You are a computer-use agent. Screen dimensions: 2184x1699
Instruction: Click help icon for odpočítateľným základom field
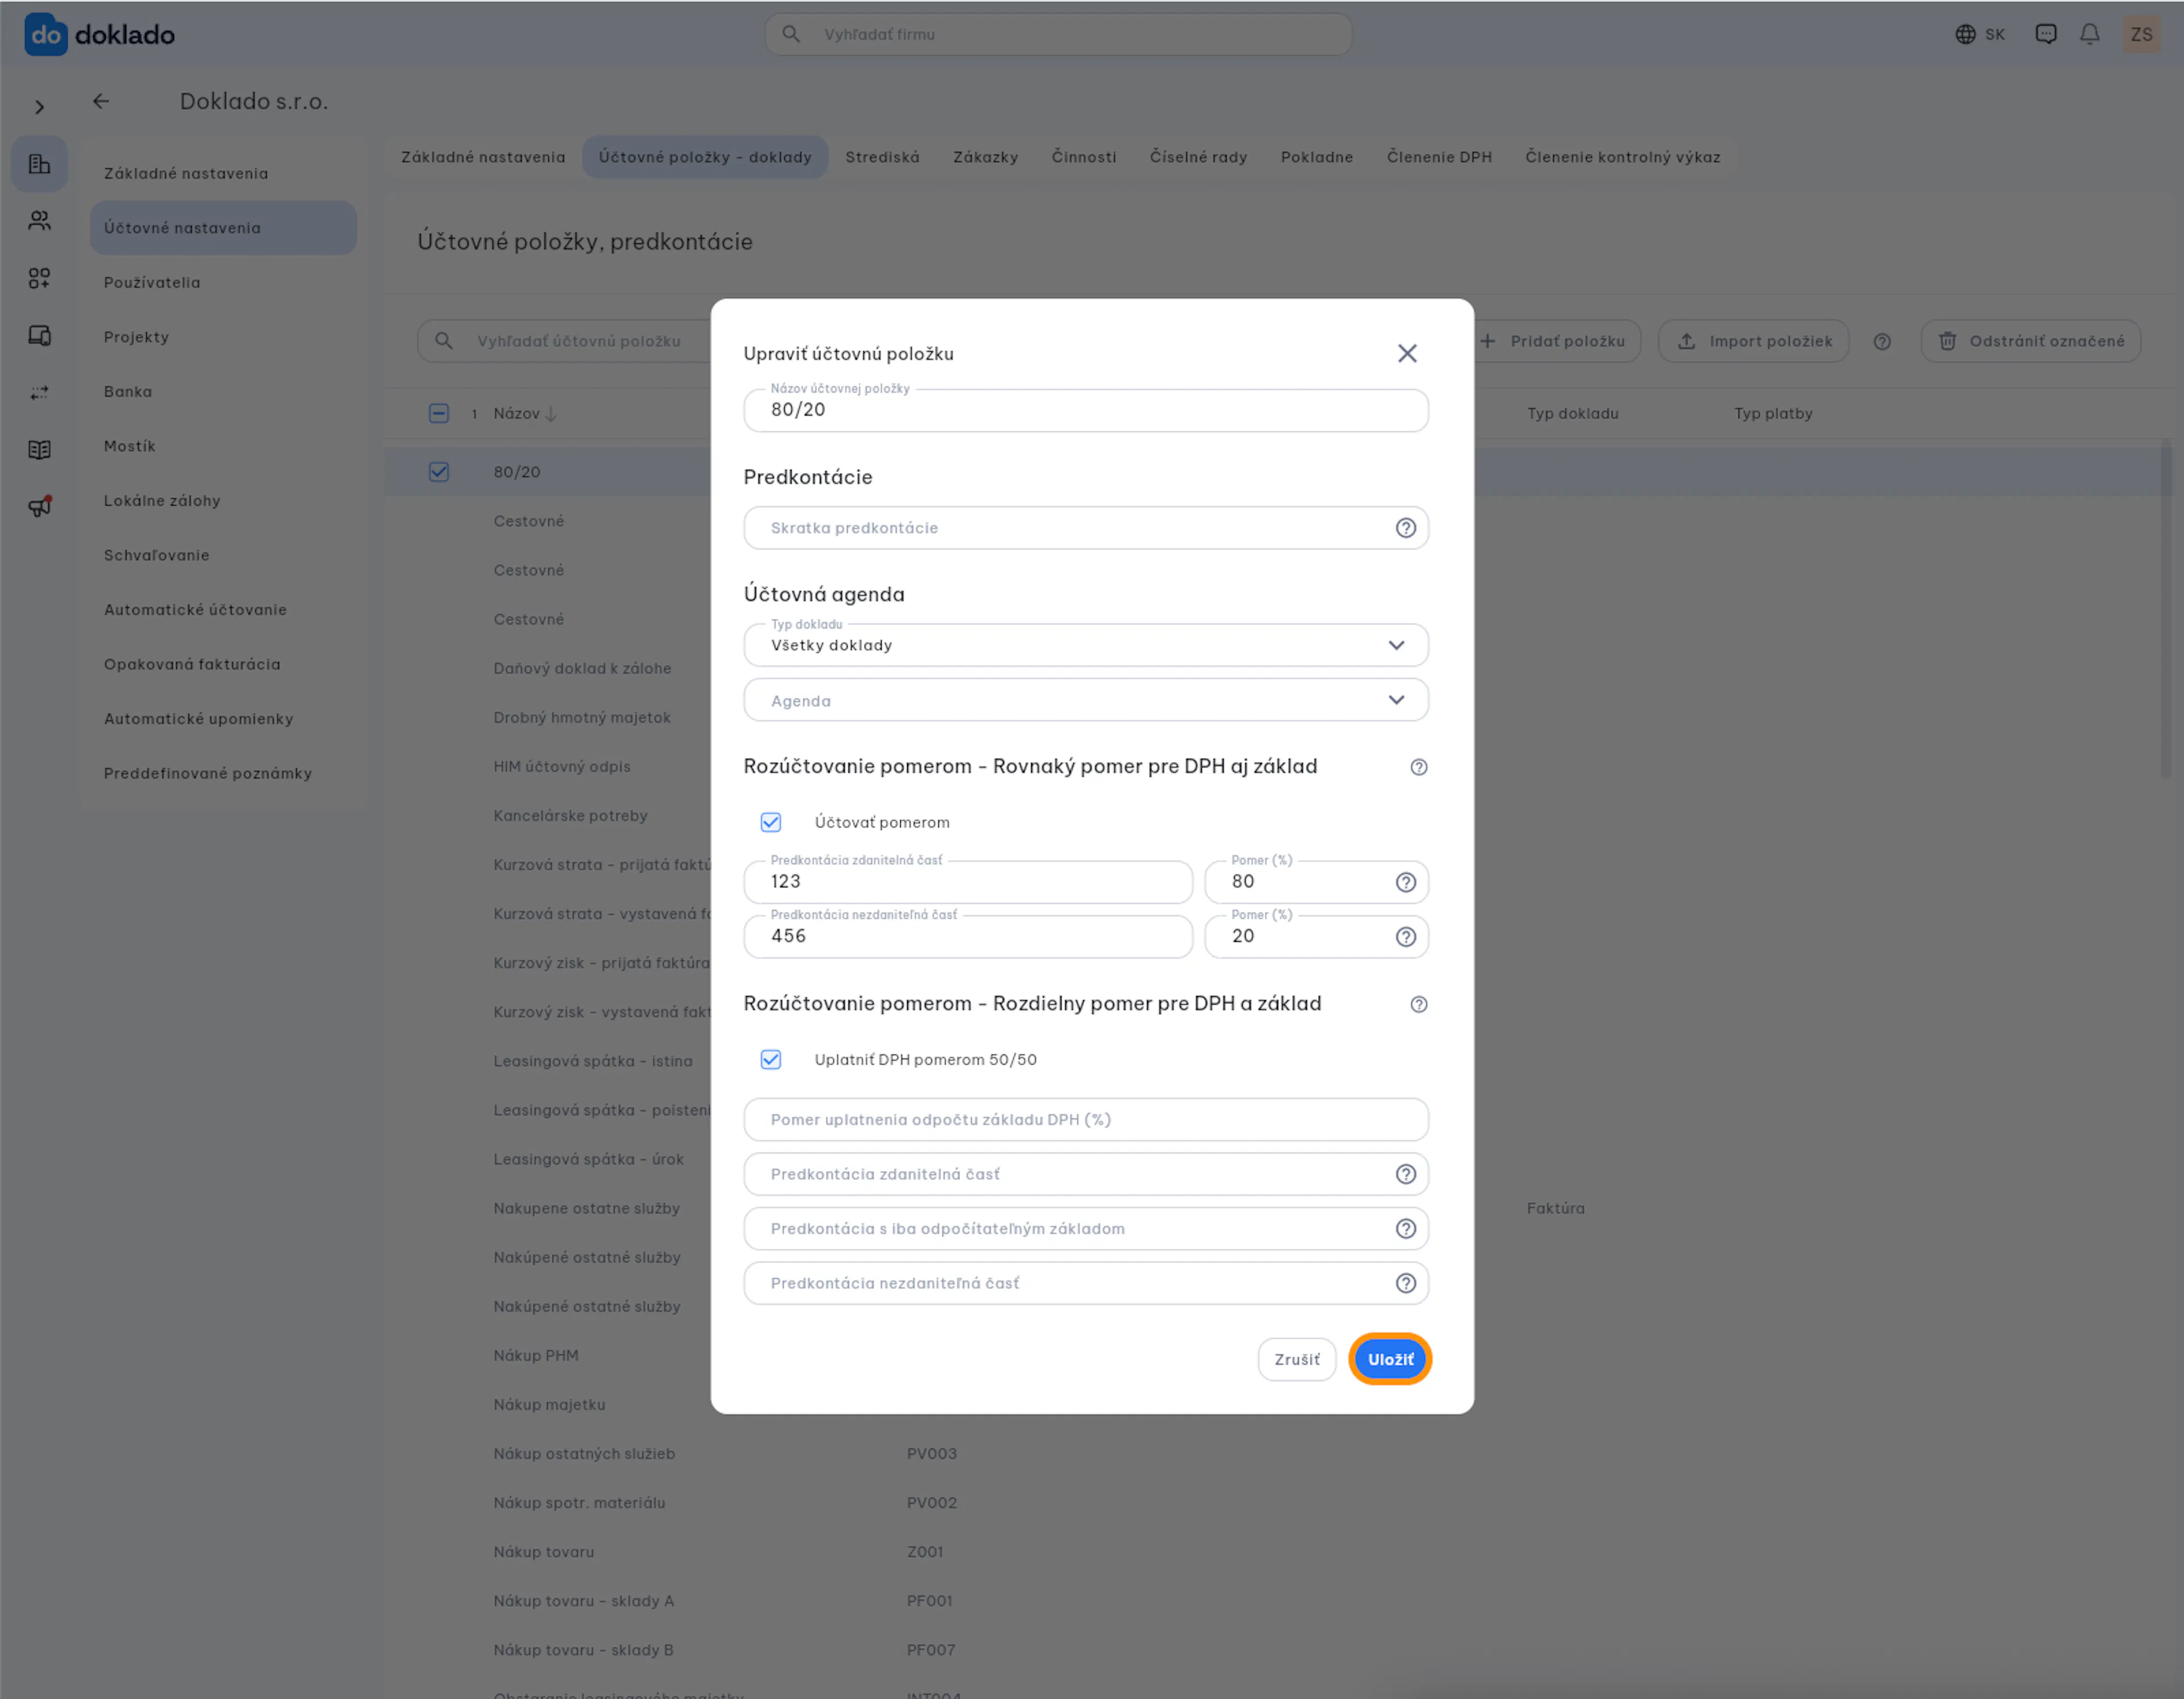coord(1405,1229)
